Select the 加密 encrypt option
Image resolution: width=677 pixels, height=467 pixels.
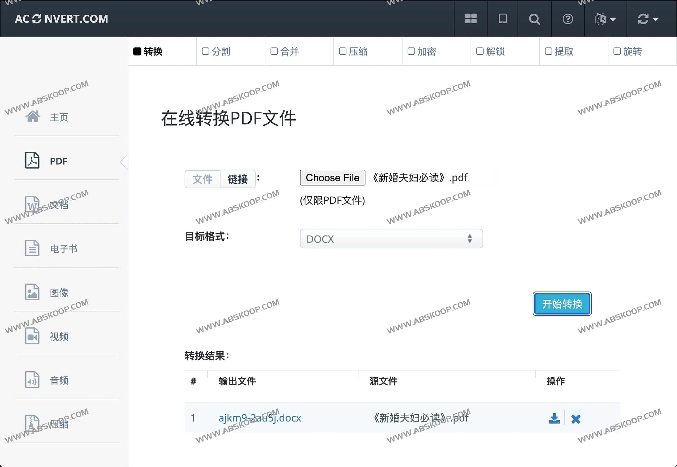coord(422,52)
